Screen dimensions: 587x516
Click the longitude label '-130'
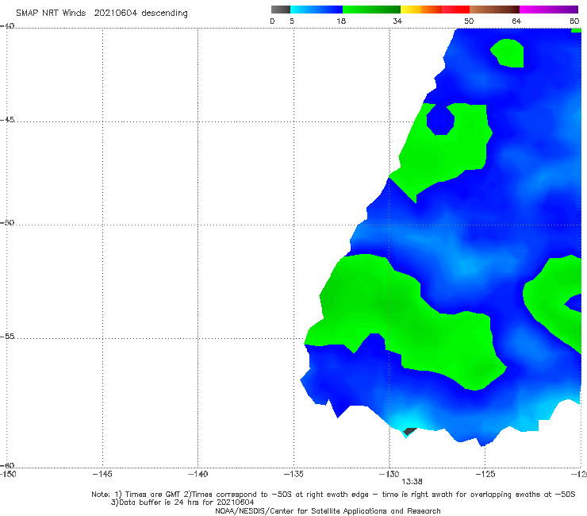coord(389,474)
